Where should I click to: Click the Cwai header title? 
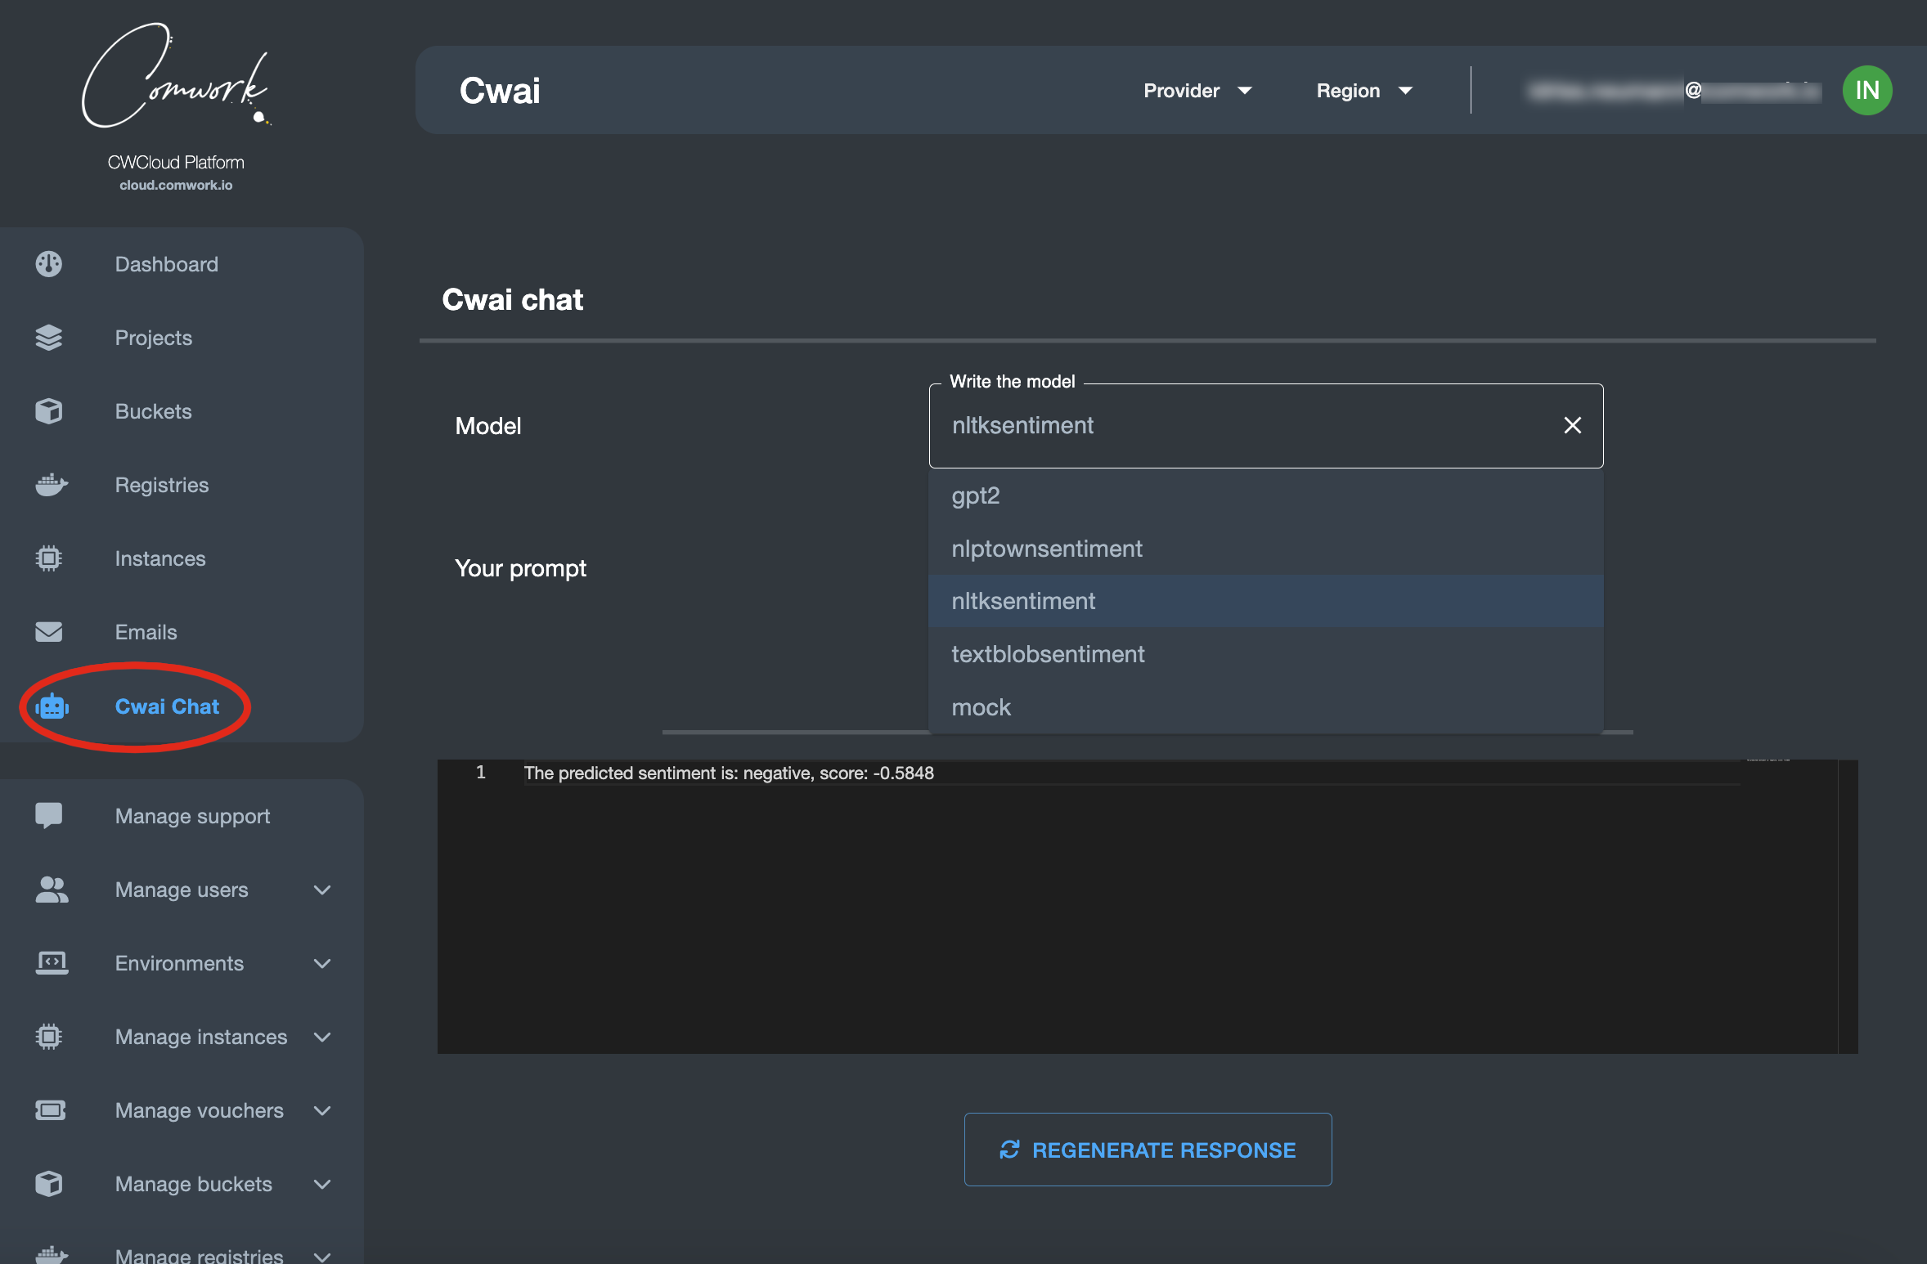[x=500, y=90]
